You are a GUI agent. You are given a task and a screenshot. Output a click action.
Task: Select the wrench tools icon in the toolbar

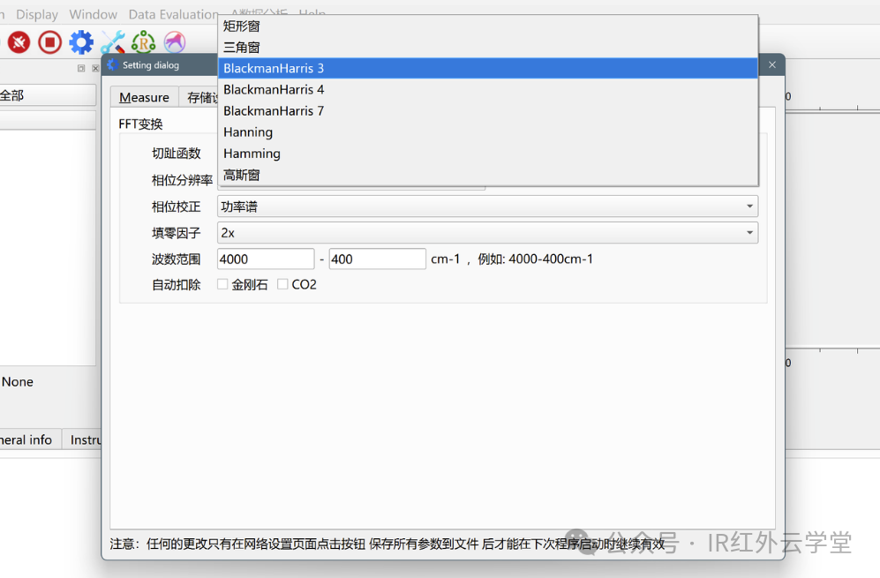pyautogui.click(x=112, y=41)
